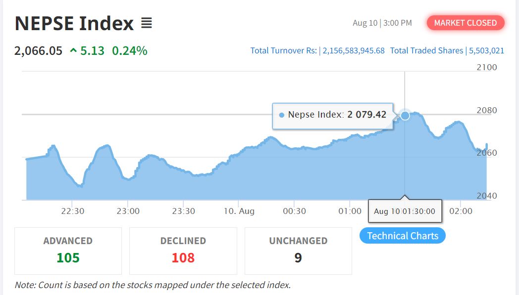519x295 pixels.
Task: Select the Total Turnover Rs figure
Action: pyautogui.click(x=354, y=50)
